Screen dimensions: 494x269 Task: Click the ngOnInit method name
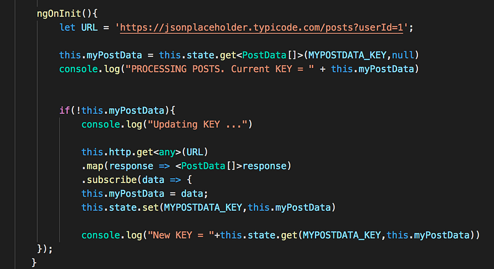(59, 14)
